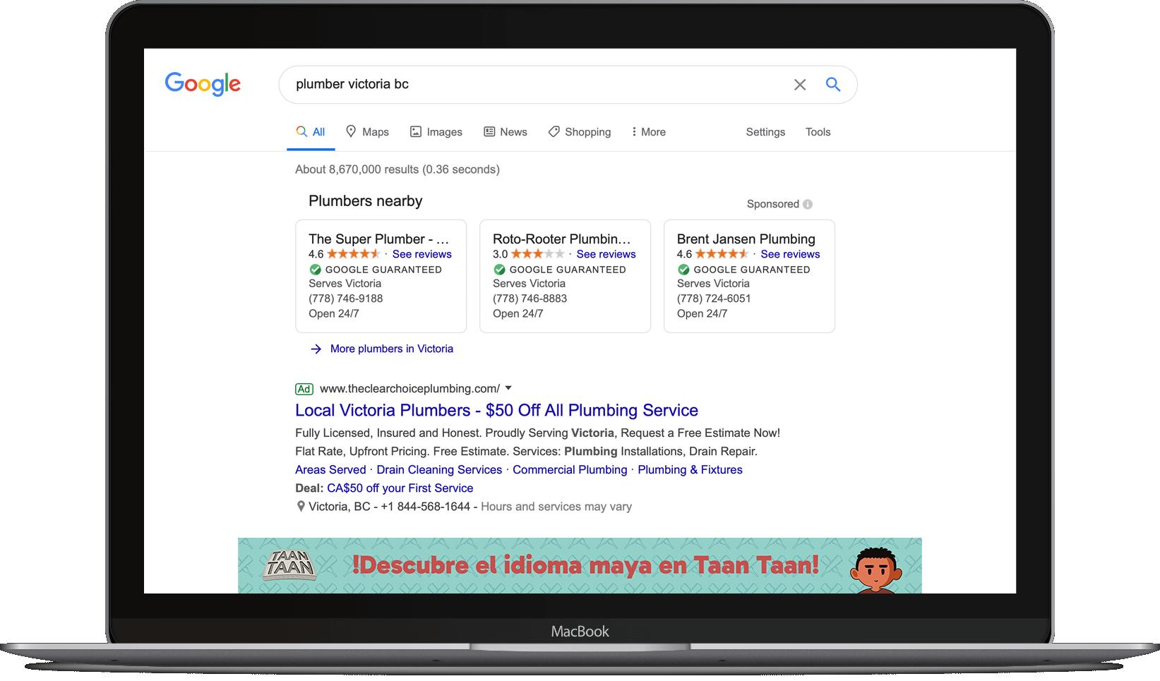This screenshot has height=681, width=1160.
Task: Click The Super Plumber phone number (778) 746-9188
Action: tap(346, 299)
